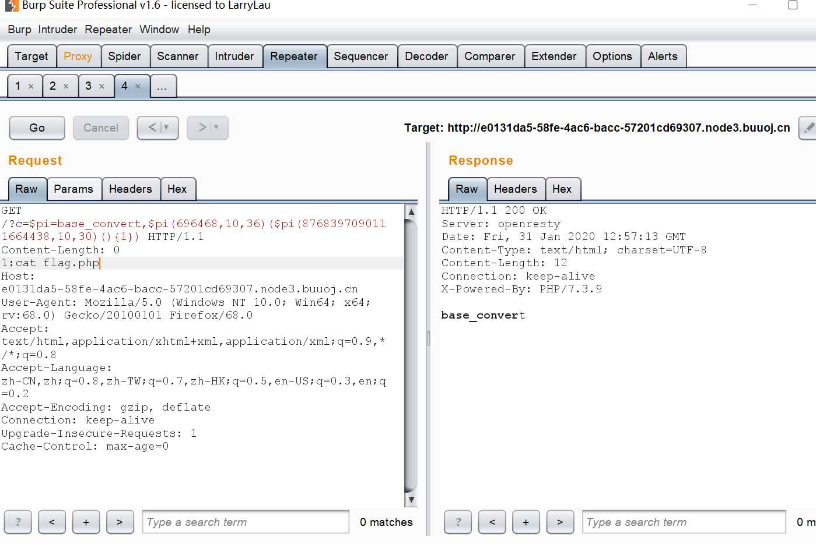Click the + button in response search
The height and width of the screenshot is (544, 816).
tap(526, 522)
